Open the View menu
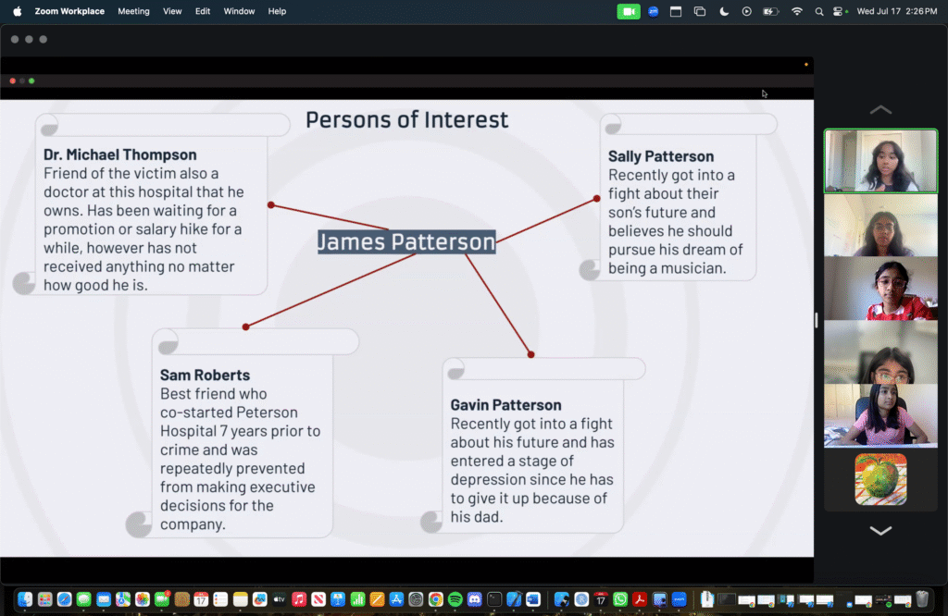This screenshot has height=616, width=948. [172, 11]
